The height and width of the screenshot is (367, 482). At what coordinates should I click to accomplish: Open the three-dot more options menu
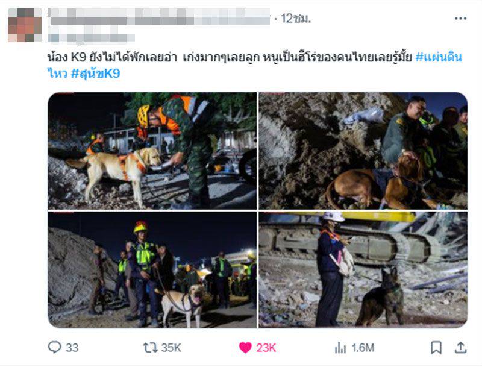(460, 19)
